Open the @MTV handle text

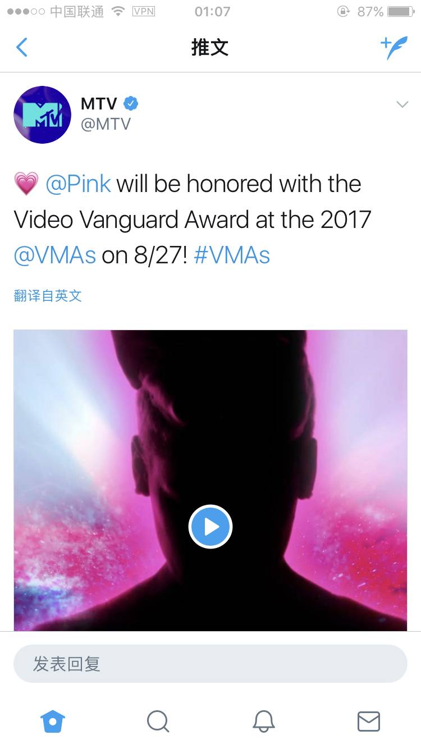[x=106, y=124]
